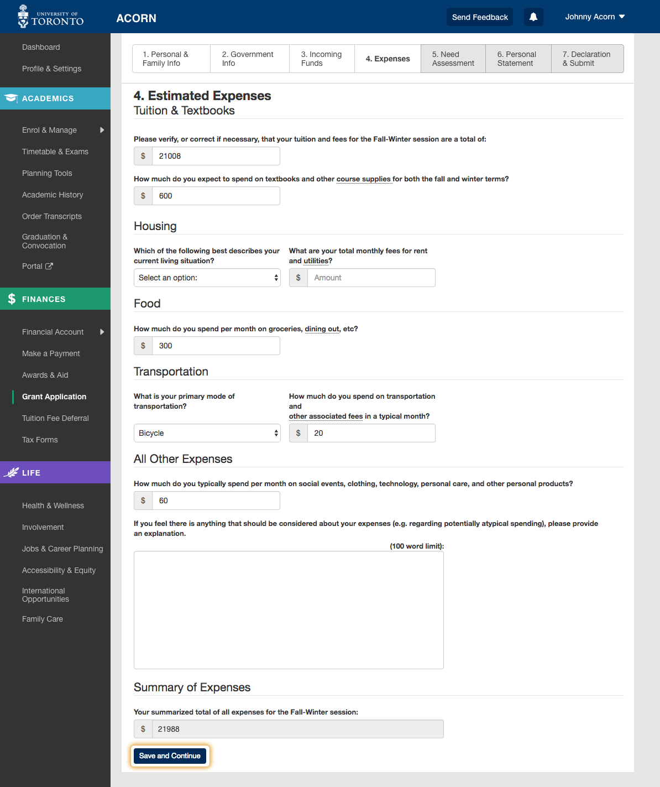The image size is (660, 787).
Task: Click the Save and Continue button
Action: pos(170,756)
